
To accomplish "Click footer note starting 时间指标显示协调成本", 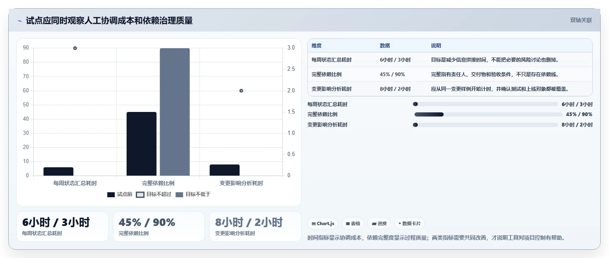I will point(436,238).
